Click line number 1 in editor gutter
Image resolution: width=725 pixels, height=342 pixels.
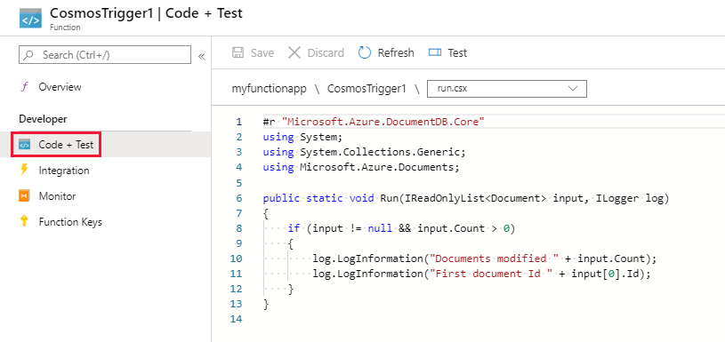tap(239, 122)
